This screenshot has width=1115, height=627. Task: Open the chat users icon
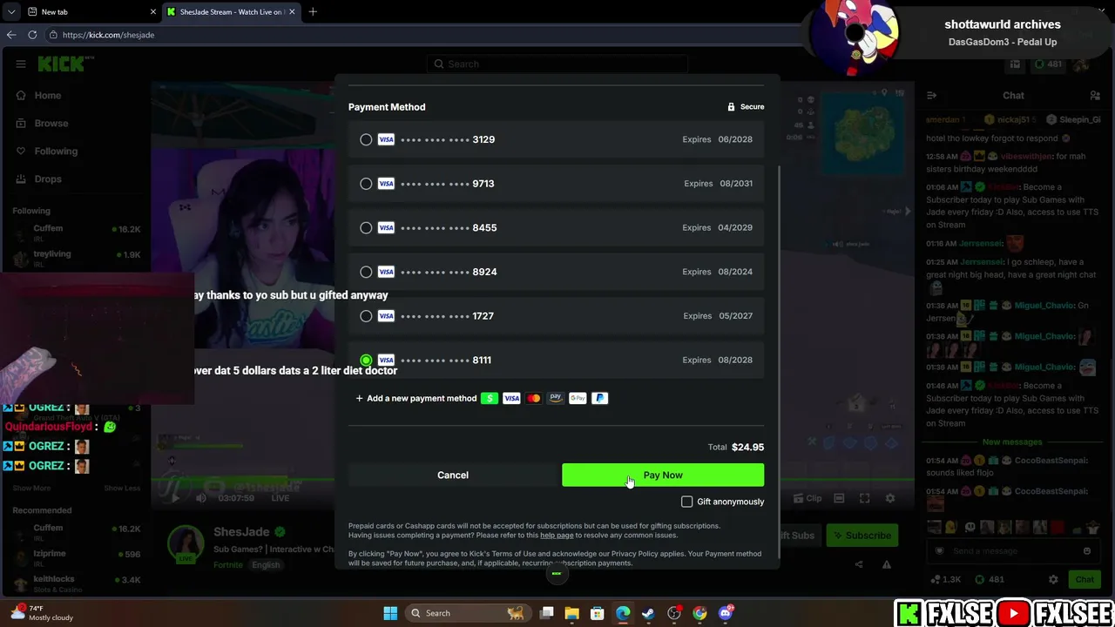coord(1095,96)
